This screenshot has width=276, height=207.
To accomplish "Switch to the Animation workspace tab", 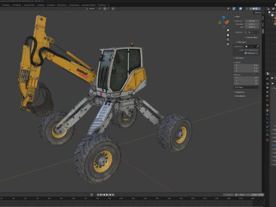I will coord(51,5).
